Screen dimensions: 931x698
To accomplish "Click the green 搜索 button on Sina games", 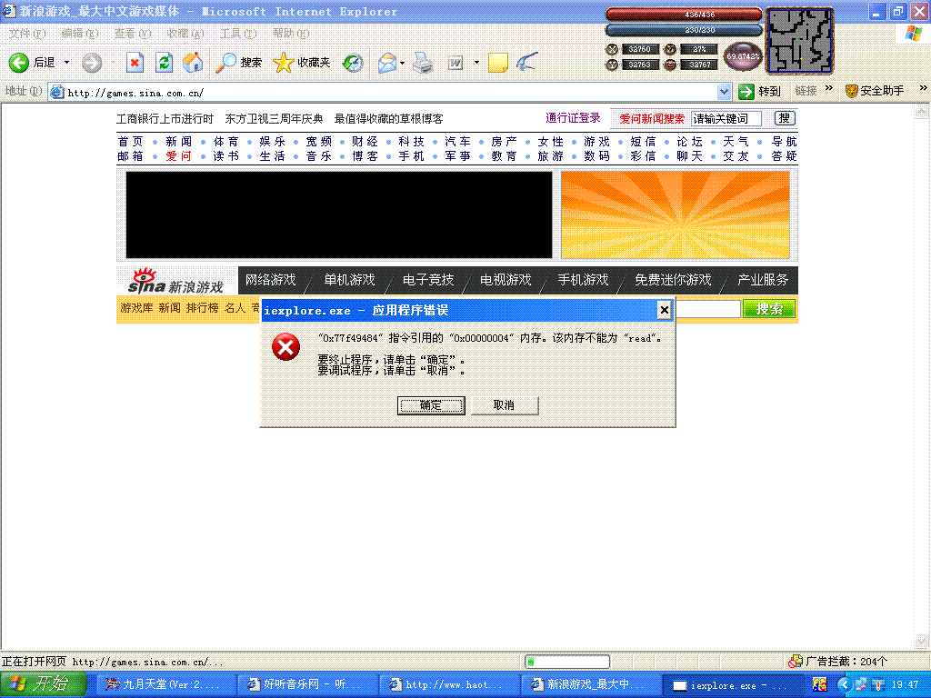I will (x=769, y=309).
